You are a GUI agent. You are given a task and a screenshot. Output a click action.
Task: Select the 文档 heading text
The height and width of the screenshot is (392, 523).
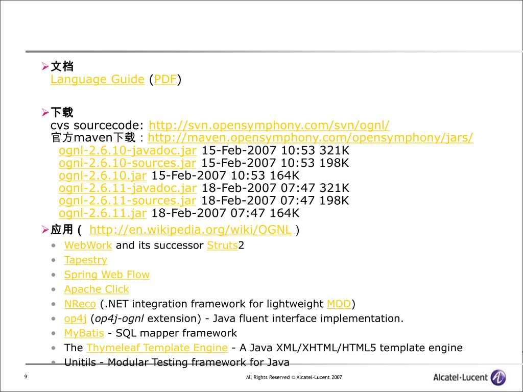[x=62, y=67]
